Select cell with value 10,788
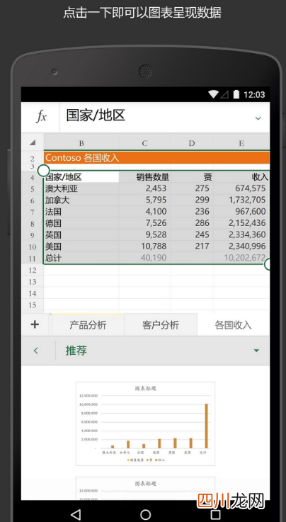286x522 pixels. tap(144, 246)
